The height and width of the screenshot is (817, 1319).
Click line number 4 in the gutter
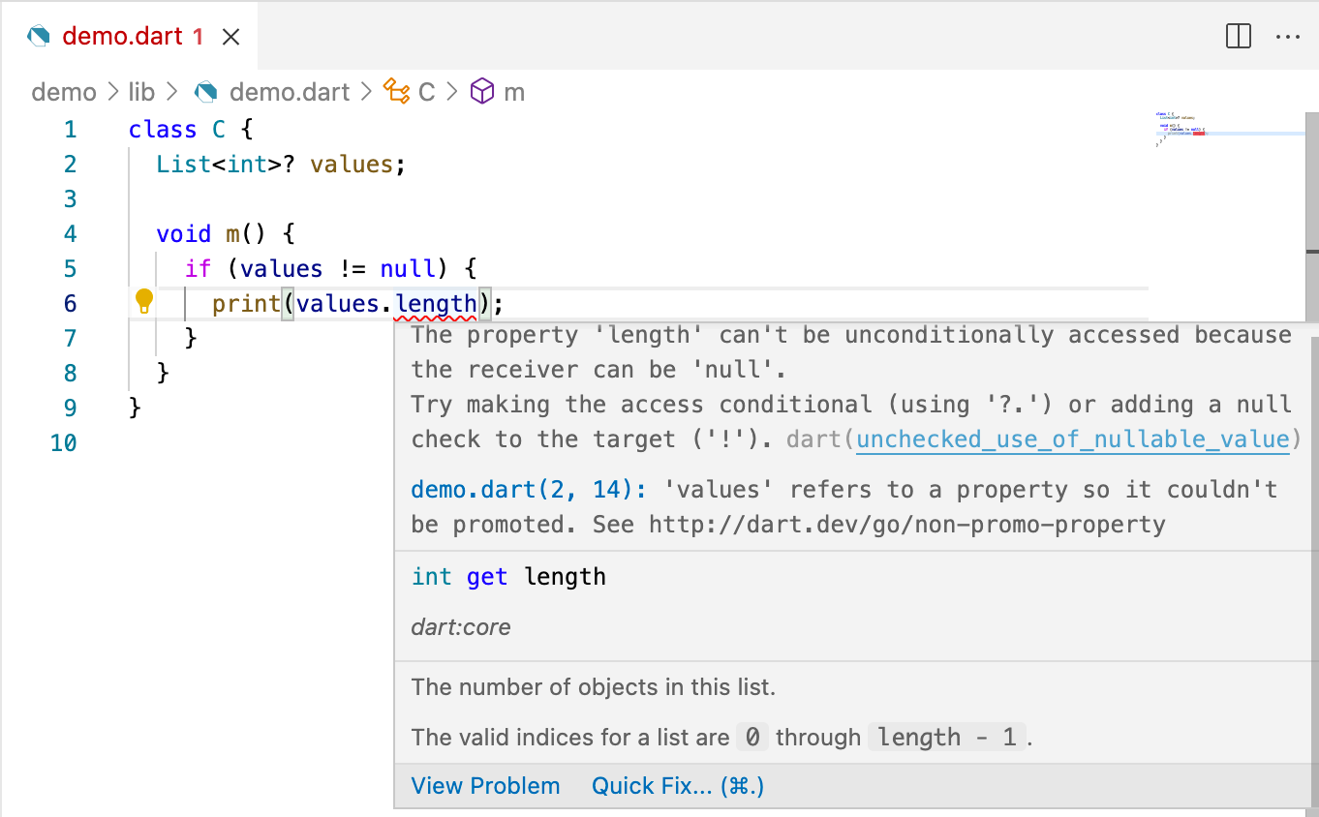pos(70,233)
